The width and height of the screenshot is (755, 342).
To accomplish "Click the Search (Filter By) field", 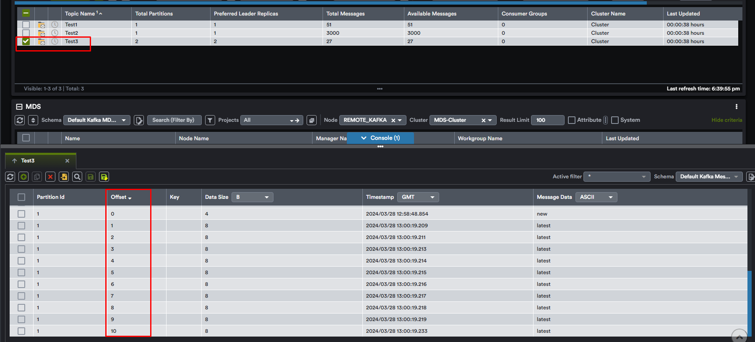I will 174,120.
